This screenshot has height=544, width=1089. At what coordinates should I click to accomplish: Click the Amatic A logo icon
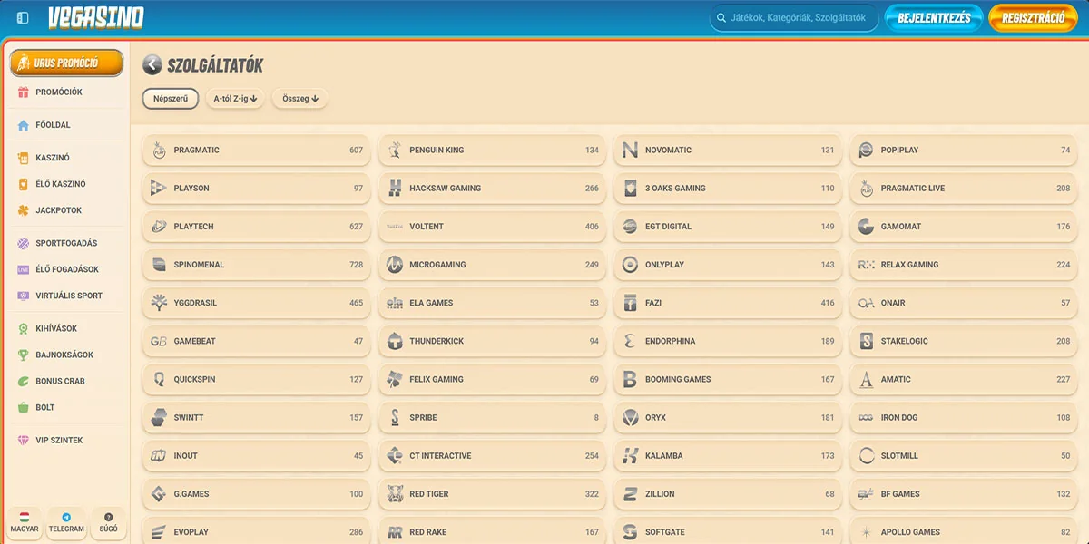click(866, 379)
